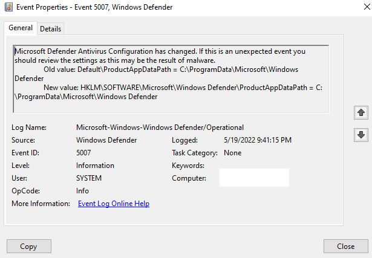Click the More Information label
This screenshot has height=258, width=372.
[x=41, y=204]
